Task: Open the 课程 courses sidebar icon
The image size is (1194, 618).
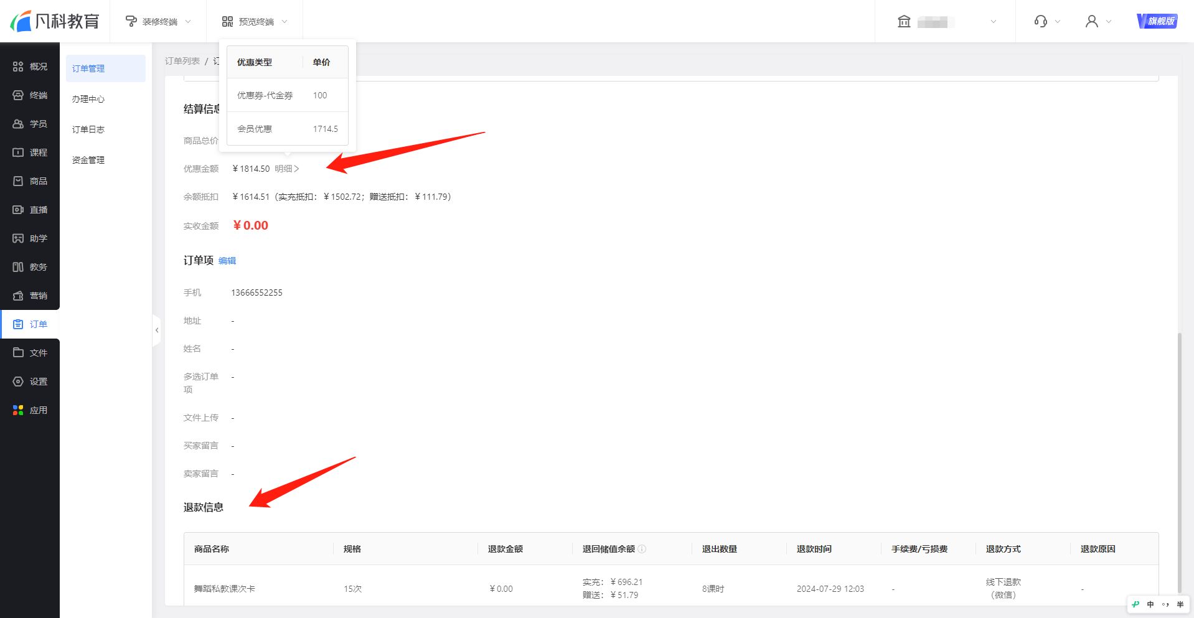Action: (18, 152)
